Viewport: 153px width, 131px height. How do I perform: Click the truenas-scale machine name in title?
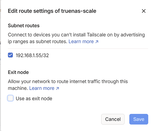pos(79,11)
